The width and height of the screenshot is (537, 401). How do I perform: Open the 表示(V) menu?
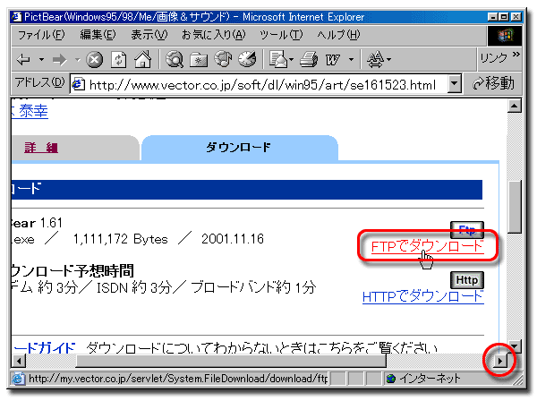point(149,35)
